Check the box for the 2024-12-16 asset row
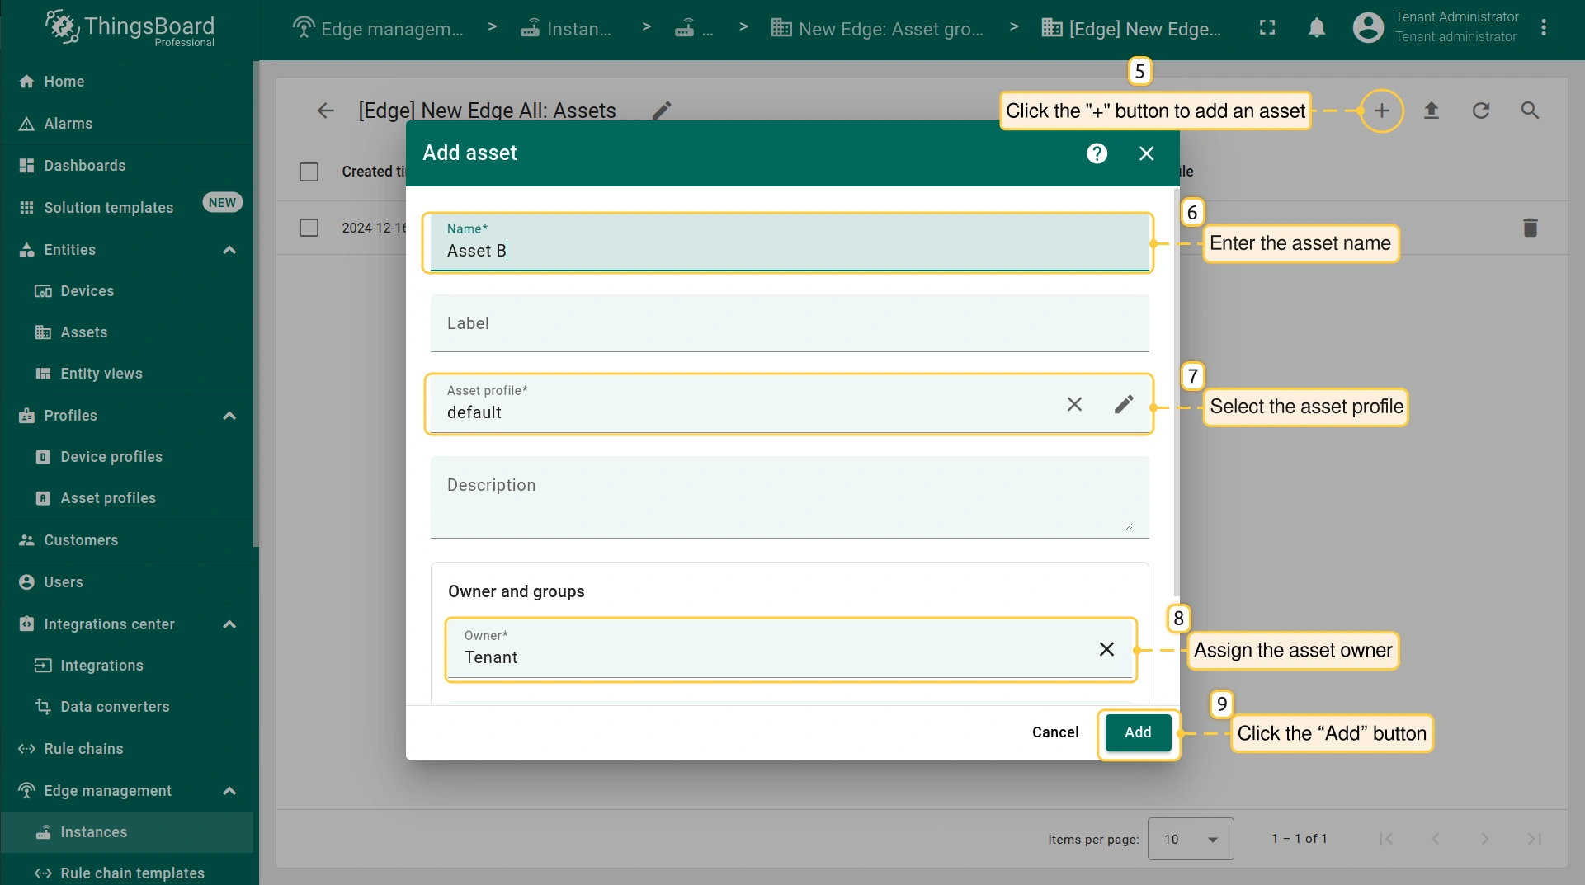The height and width of the screenshot is (885, 1585). point(309,228)
